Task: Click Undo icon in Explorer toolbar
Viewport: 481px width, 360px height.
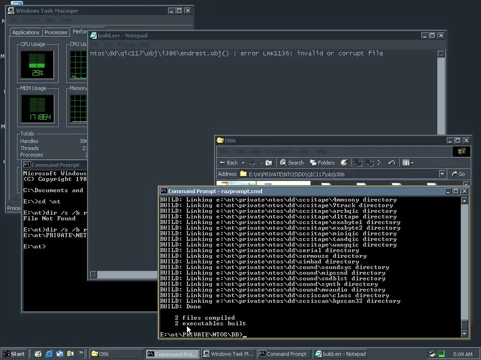Action: (x=392, y=163)
